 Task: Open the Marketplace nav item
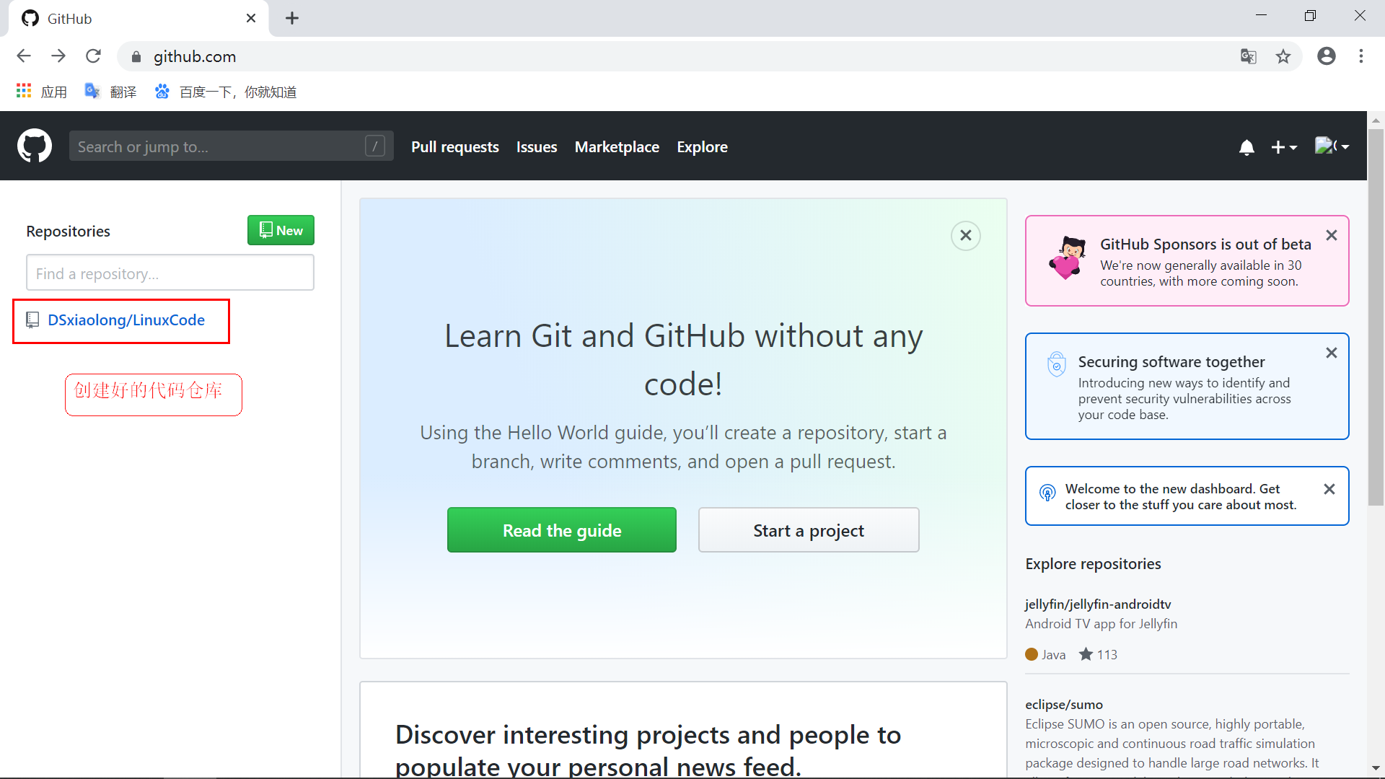(x=617, y=147)
